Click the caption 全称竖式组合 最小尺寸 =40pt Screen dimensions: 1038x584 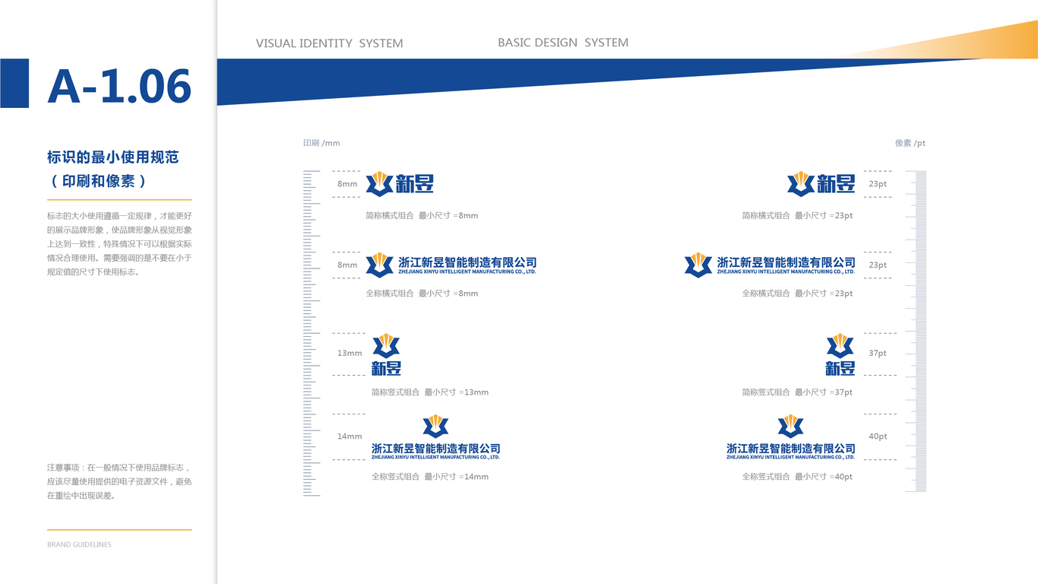click(x=798, y=477)
